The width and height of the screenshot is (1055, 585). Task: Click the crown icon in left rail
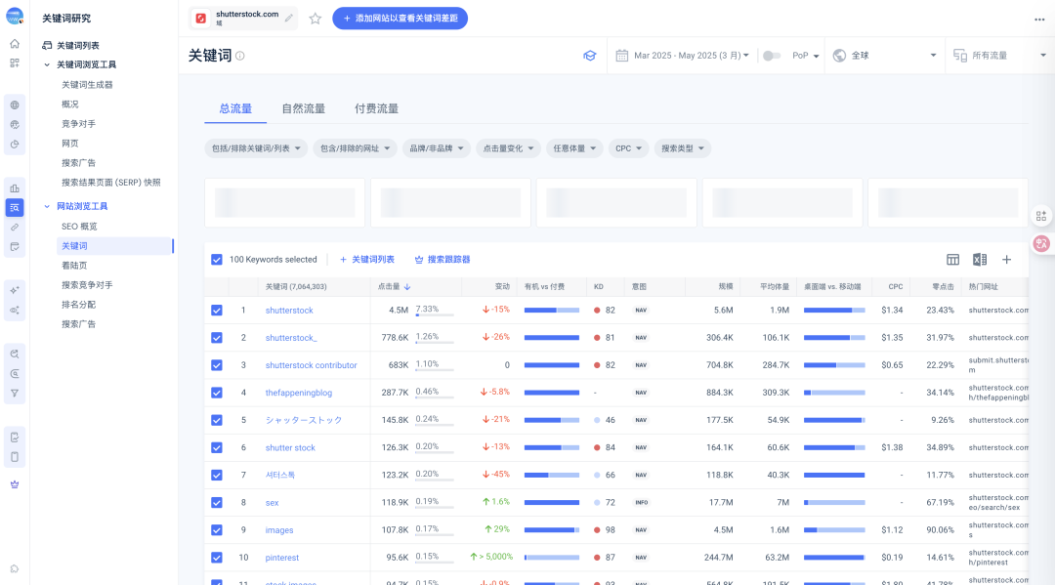[x=14, y=484]
